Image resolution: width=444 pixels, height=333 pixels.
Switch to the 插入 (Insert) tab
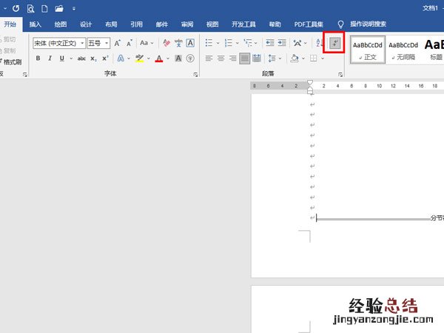pyautogui.click(x=36, y=24)
